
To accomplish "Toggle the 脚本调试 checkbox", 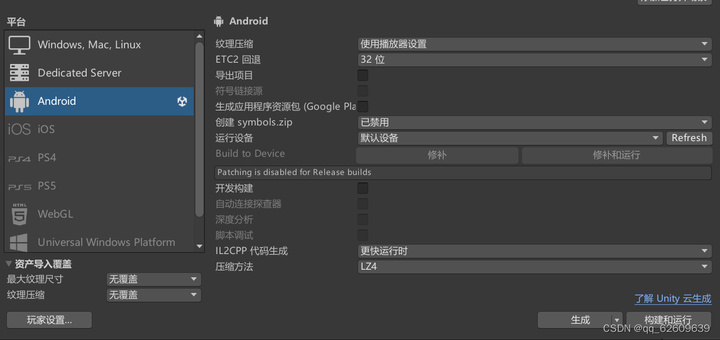I will (x=363, y=235).
